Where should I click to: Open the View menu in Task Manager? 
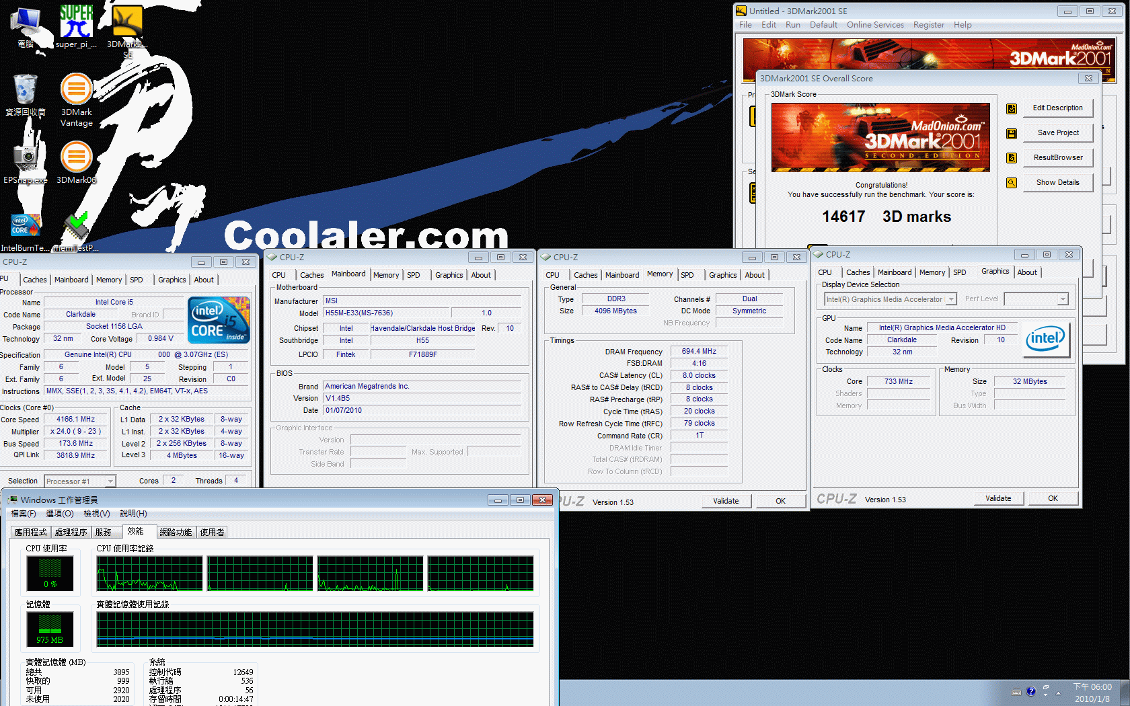96,514
